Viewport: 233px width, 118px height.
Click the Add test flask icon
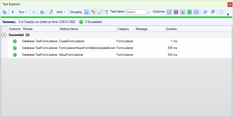tap(51, 12)
